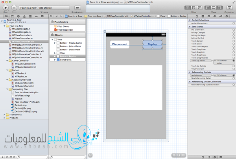Show the Log navigator
The width and height of the screenshot is (236, 159).
pos(42,16)
